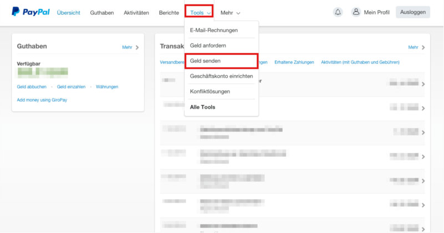Viewport: 444px width, 233px height.
Task: Click the PayPal logo
Action: pyautogui.click(x=30, y=12)
